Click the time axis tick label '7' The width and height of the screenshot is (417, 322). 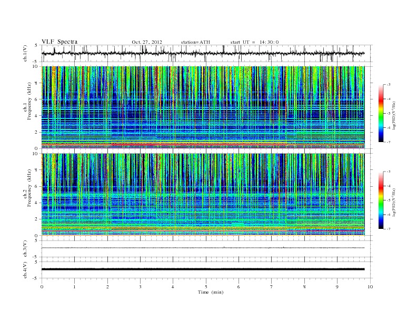pos(272,287)
